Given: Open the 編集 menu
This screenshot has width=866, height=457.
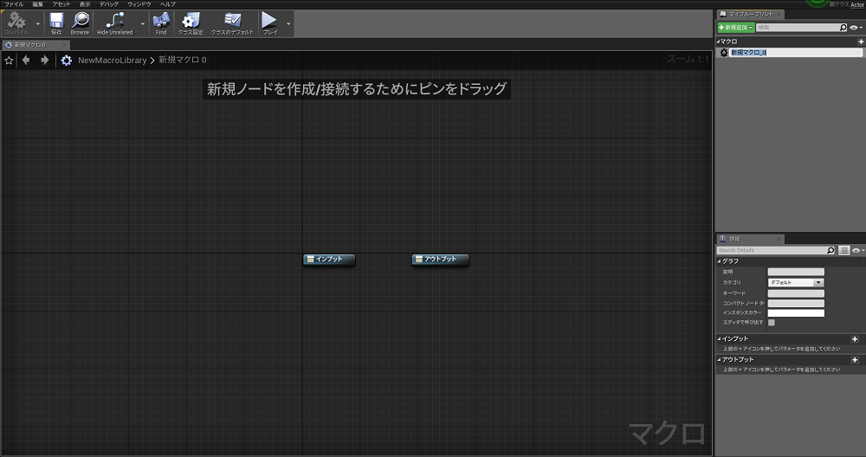Looking at the screenshot, I should (37, 3).
